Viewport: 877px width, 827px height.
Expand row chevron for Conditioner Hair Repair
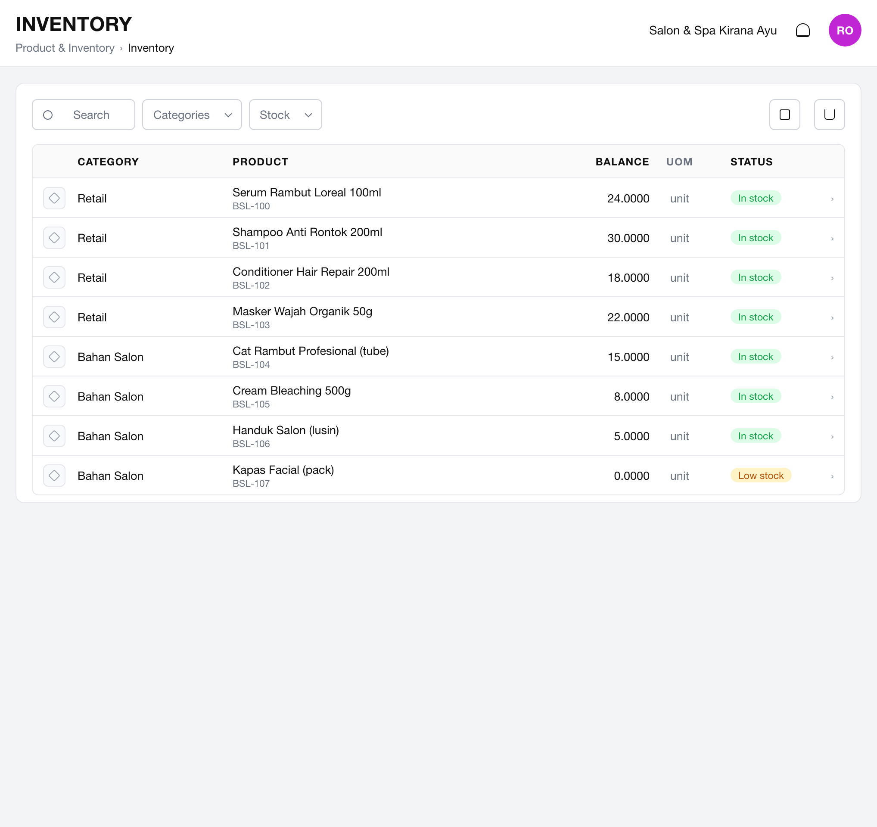pyautogui.click(x=832, y=278)
